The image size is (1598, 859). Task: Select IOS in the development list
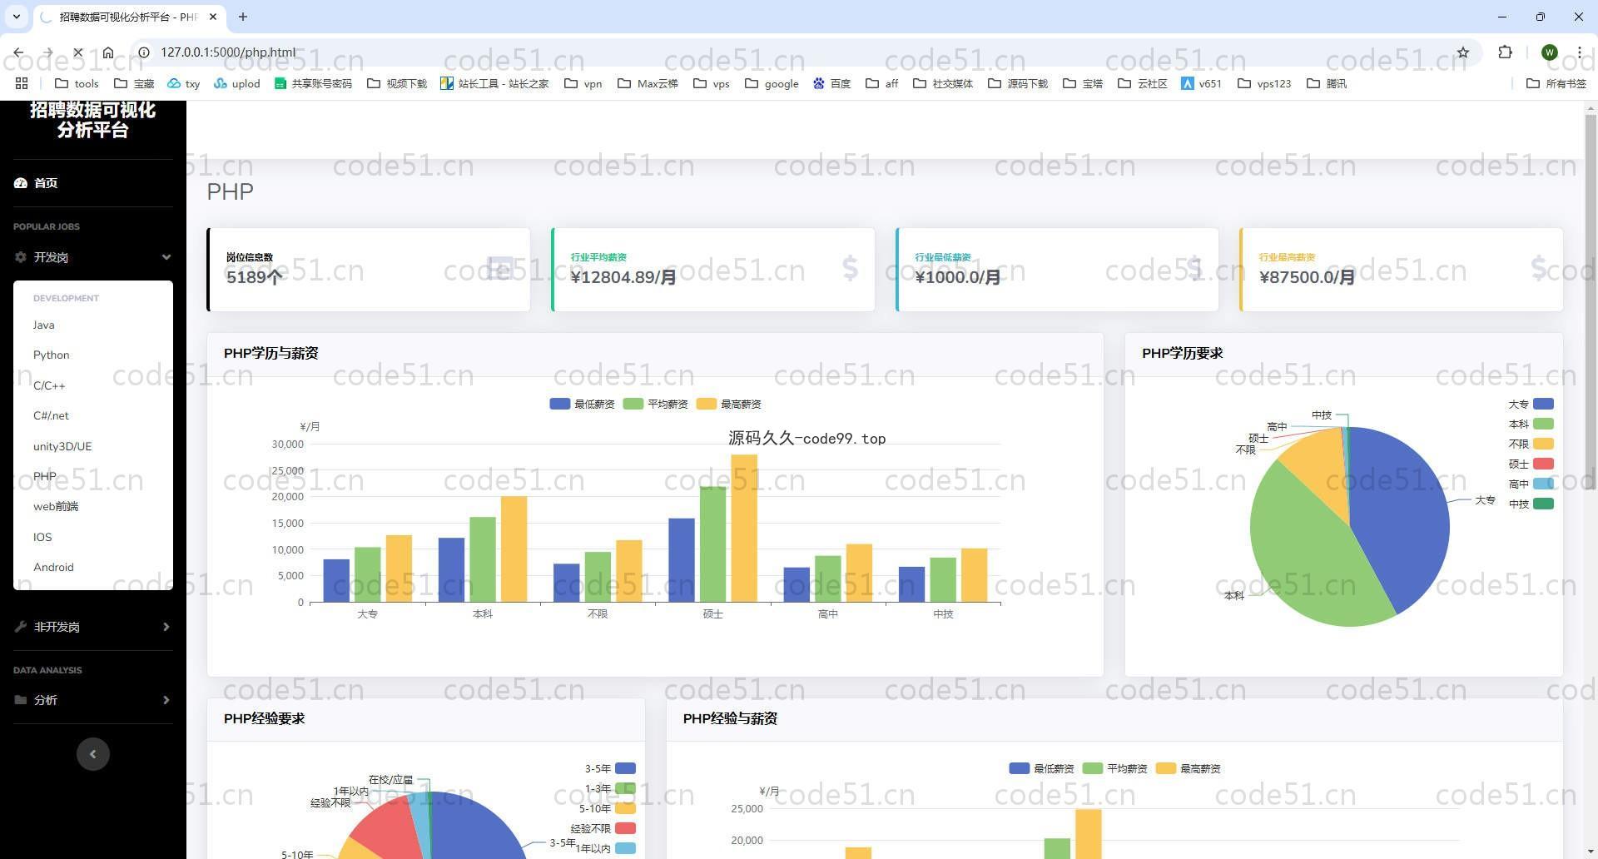coord(42,537)
